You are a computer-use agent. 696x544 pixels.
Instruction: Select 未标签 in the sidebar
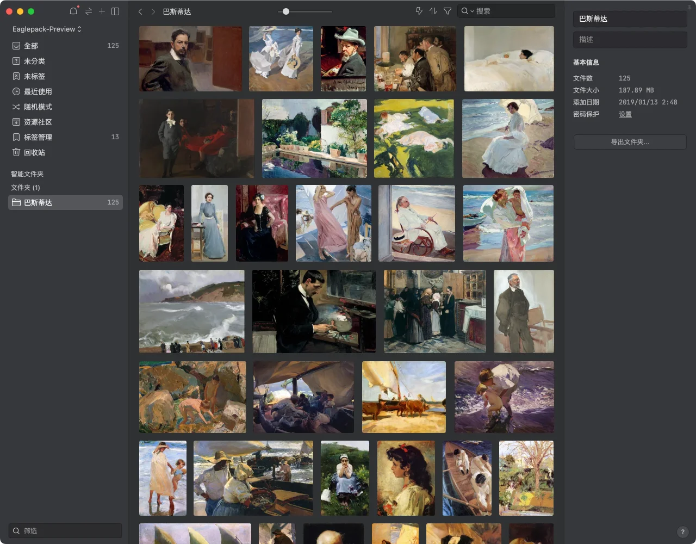point(65,76)
